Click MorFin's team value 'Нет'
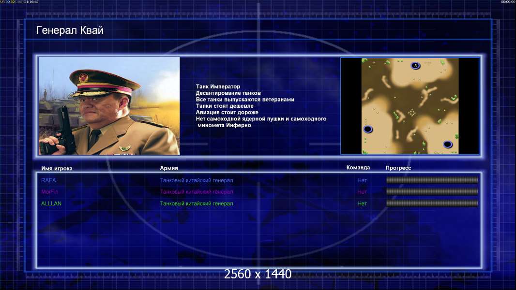This screenshot has height=290, width=516. (x=362, y=192)
